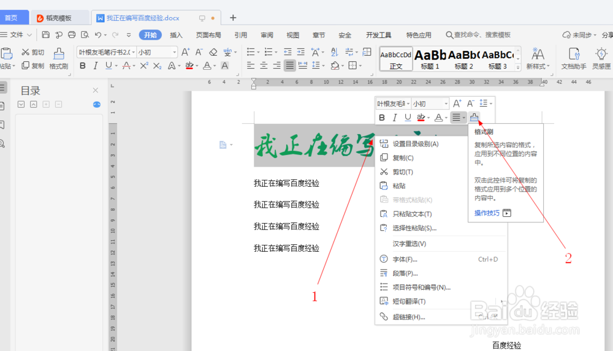Screen dimensions: 613x351
Task: Toggle Bold in the ribbon
Action: point(83,66)
